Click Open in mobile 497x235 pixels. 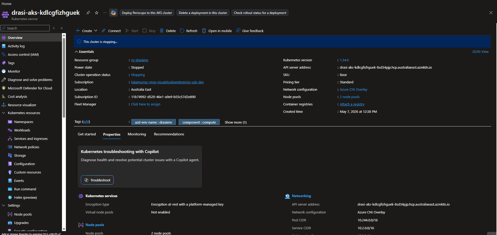tap(217, 31)
